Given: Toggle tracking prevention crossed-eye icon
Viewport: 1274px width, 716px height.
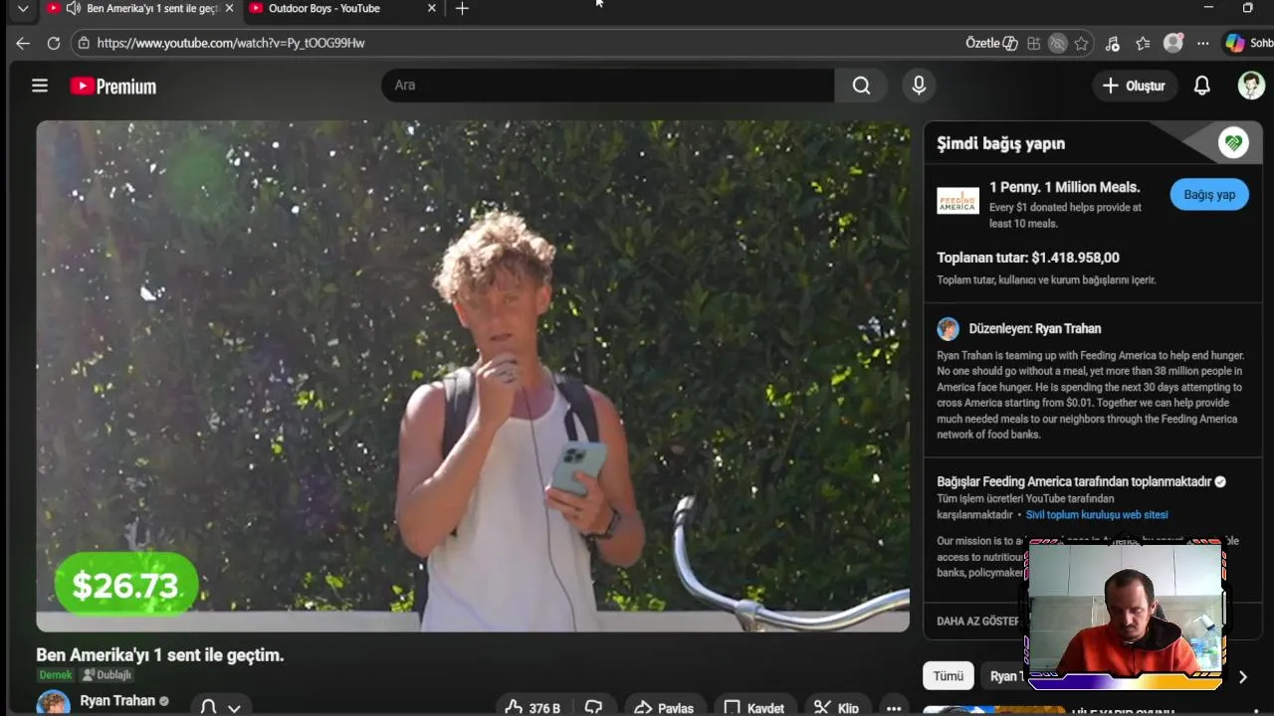Looking at the screenshot, I should pos(1058,43).
